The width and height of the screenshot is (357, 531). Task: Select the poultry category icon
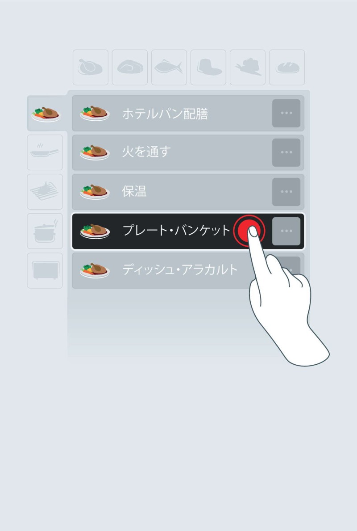tap(91, 67)
